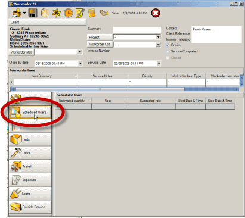Sort by the Estimated quantity column header
This screenshot has width=245, height=218.
pyautogui.click(x=73, y=101)
